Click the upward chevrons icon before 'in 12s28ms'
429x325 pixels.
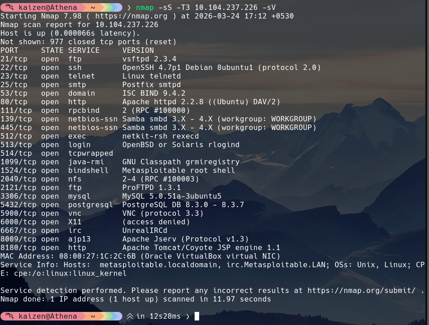tap(130, 316)
